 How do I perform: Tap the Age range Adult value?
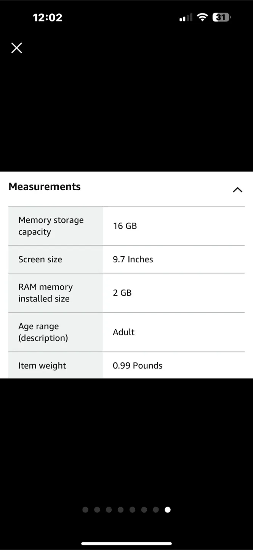pyautogui.click(x=124, y=332)
